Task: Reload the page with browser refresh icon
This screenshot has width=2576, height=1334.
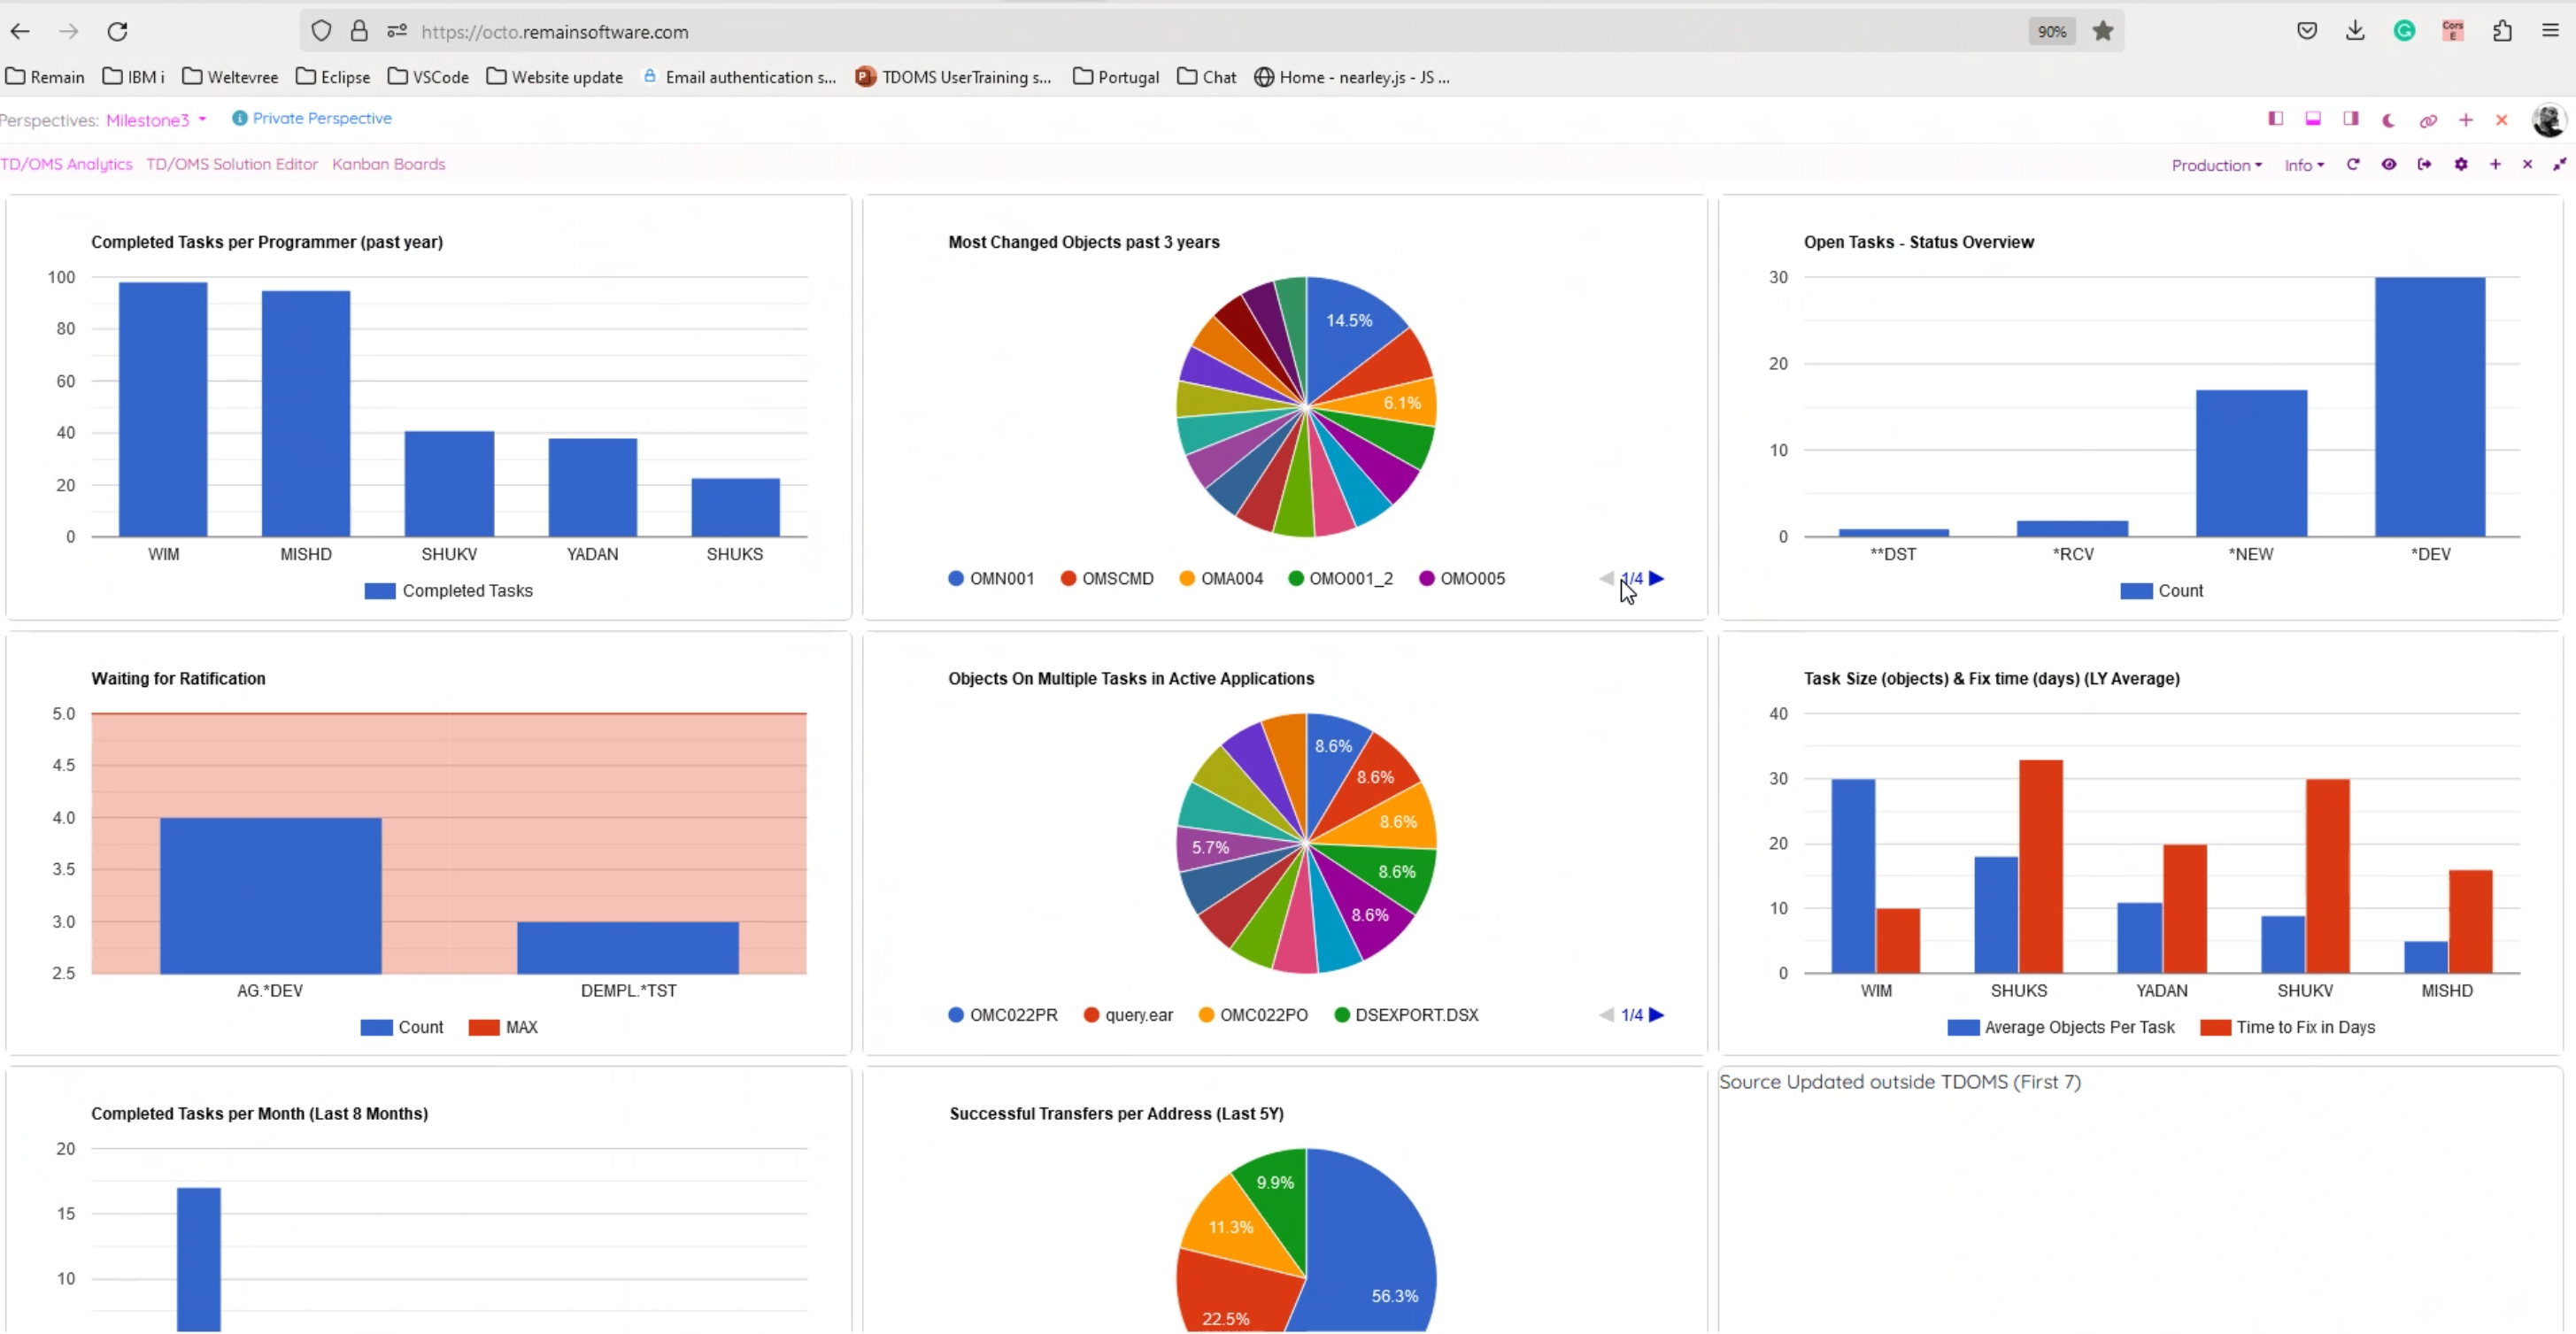Action: [x=117, y=31]
